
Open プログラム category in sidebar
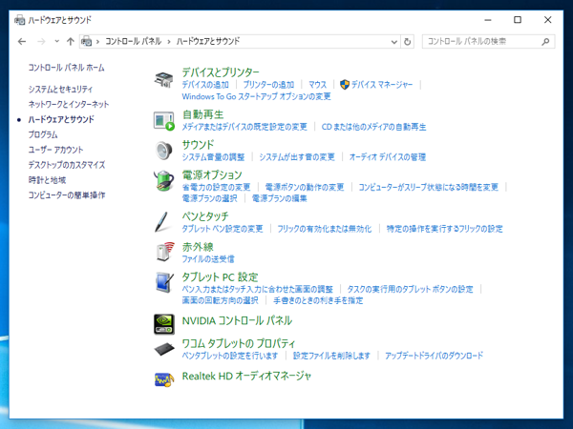[43, 134]
